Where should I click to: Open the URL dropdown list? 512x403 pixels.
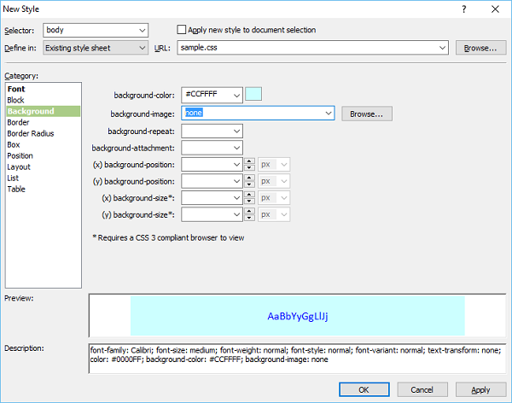point(441,48)
